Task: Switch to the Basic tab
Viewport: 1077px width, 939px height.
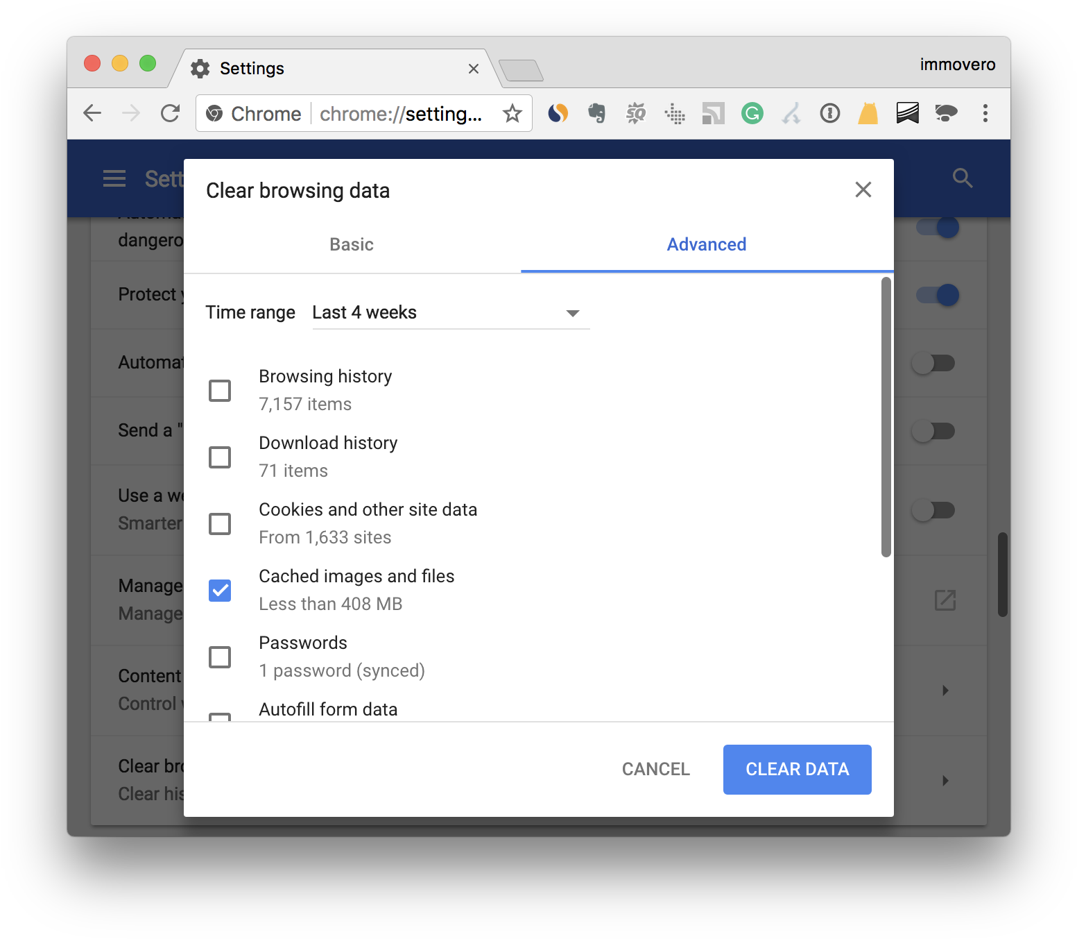Action: click(351, 244)
